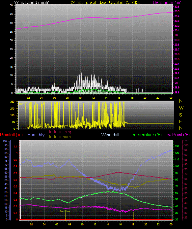Click the '130' temperature axis value

177,146
